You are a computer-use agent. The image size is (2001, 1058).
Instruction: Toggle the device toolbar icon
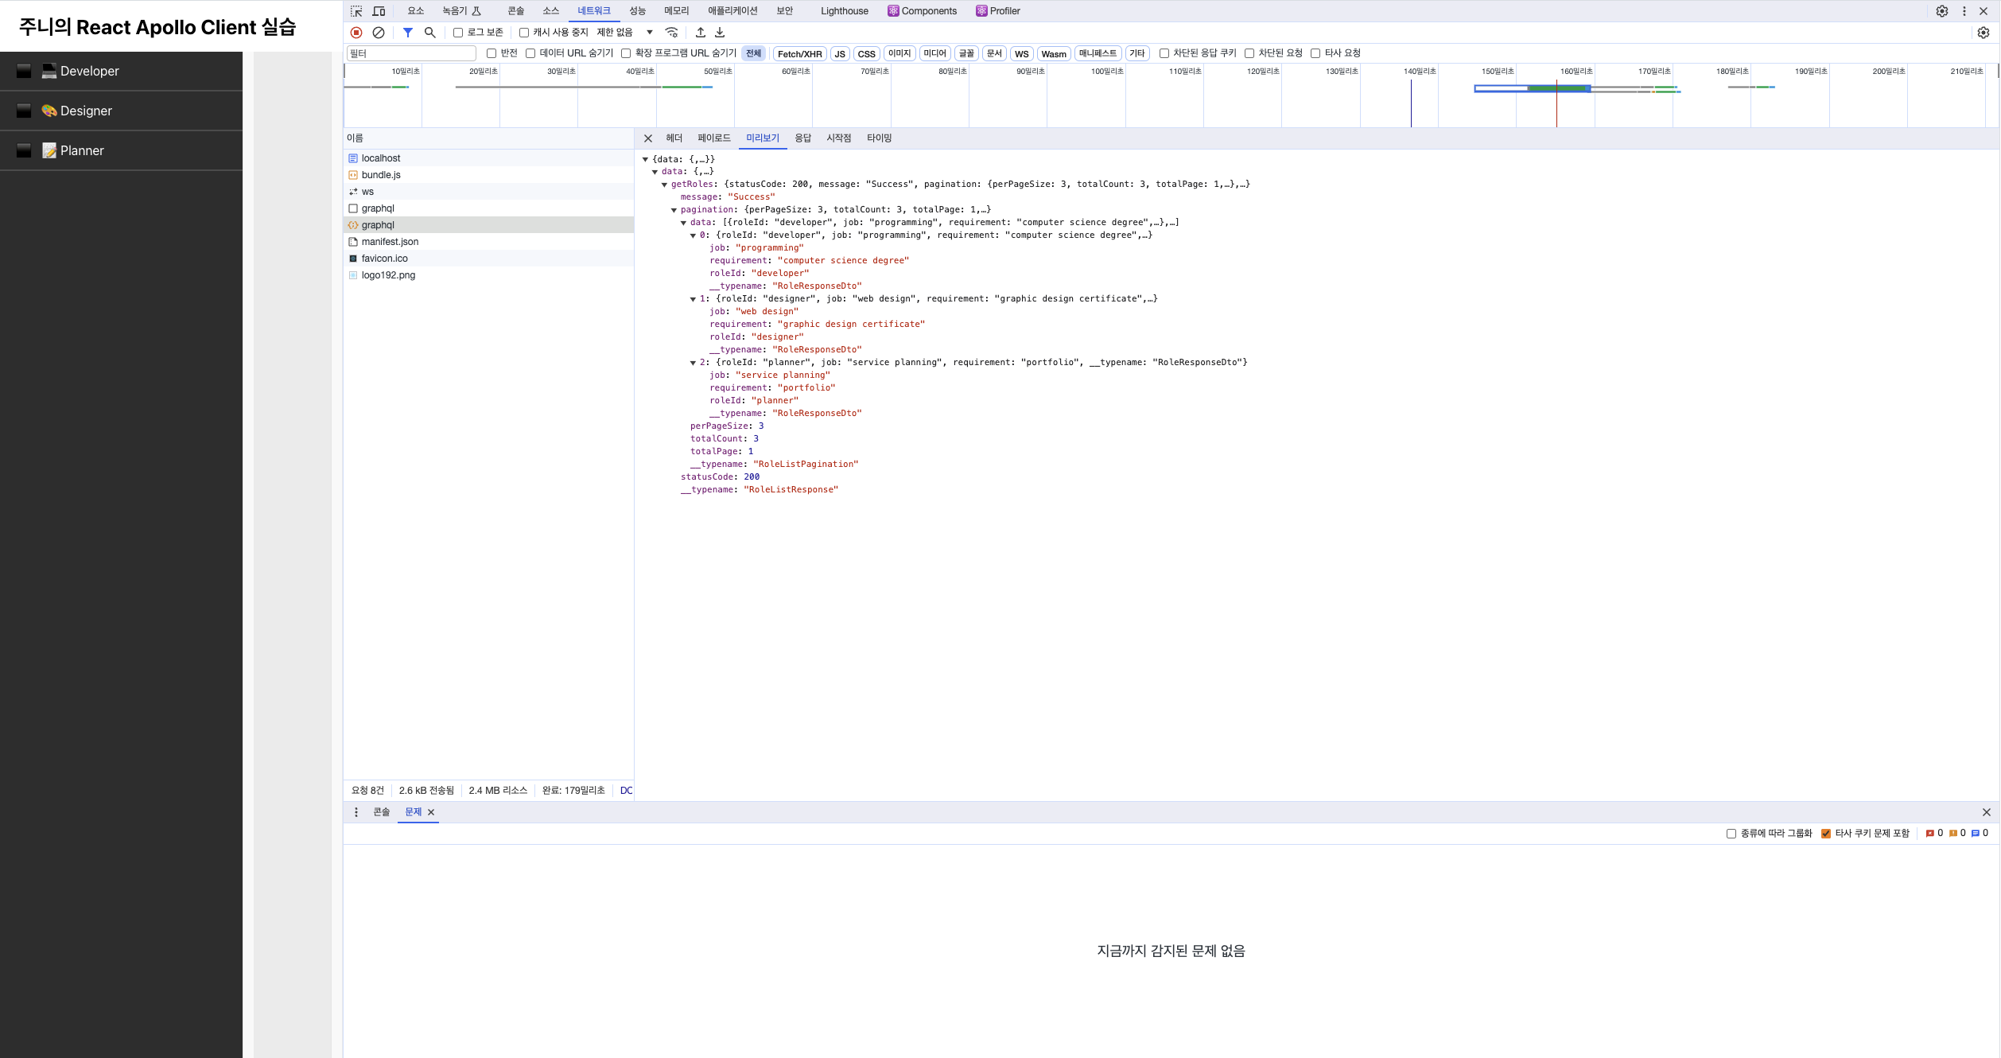pos(379,11)
